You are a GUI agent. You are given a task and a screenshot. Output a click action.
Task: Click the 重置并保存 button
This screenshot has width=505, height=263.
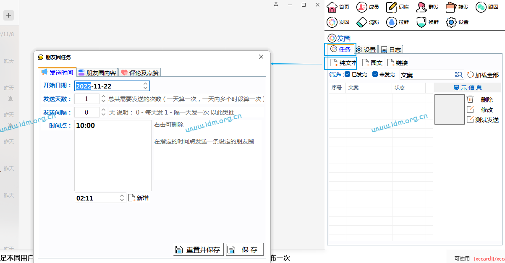coord(199,250)
